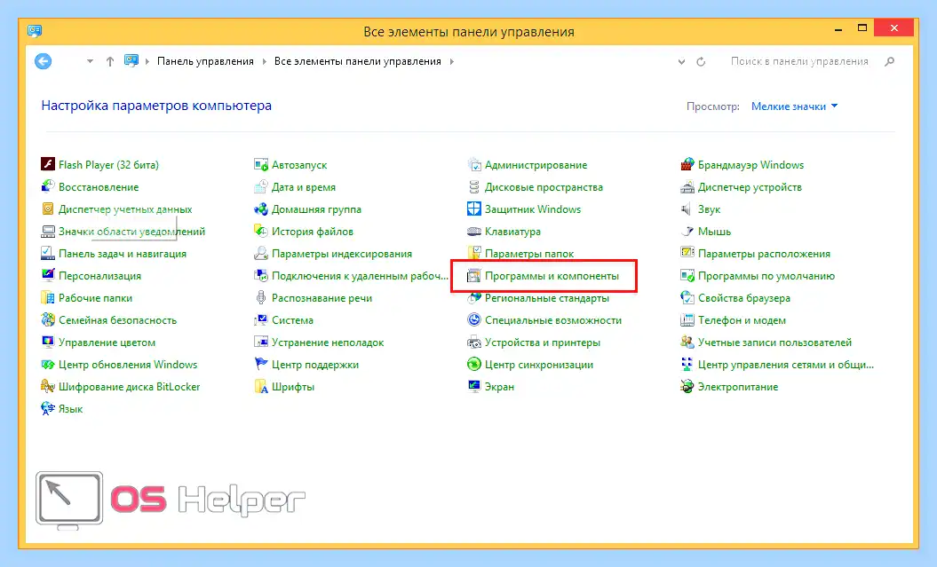
Task: Open Диспетчер учетных данных icon
Action: tap(48, 209)
